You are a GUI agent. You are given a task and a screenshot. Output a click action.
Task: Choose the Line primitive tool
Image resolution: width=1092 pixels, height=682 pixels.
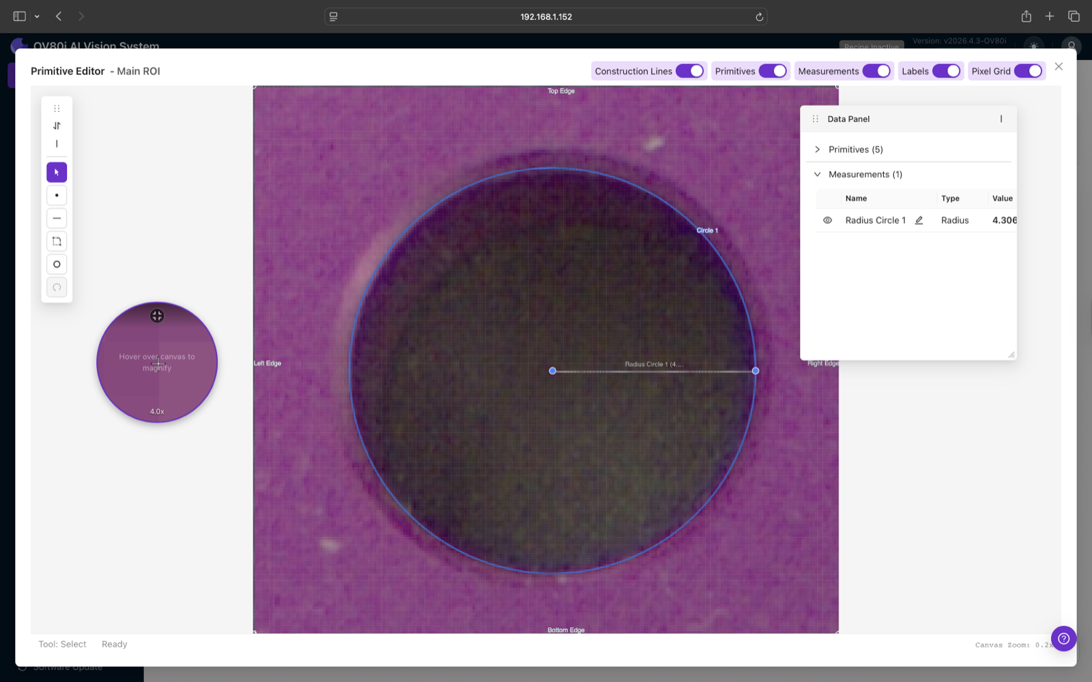tap(57, 218)
